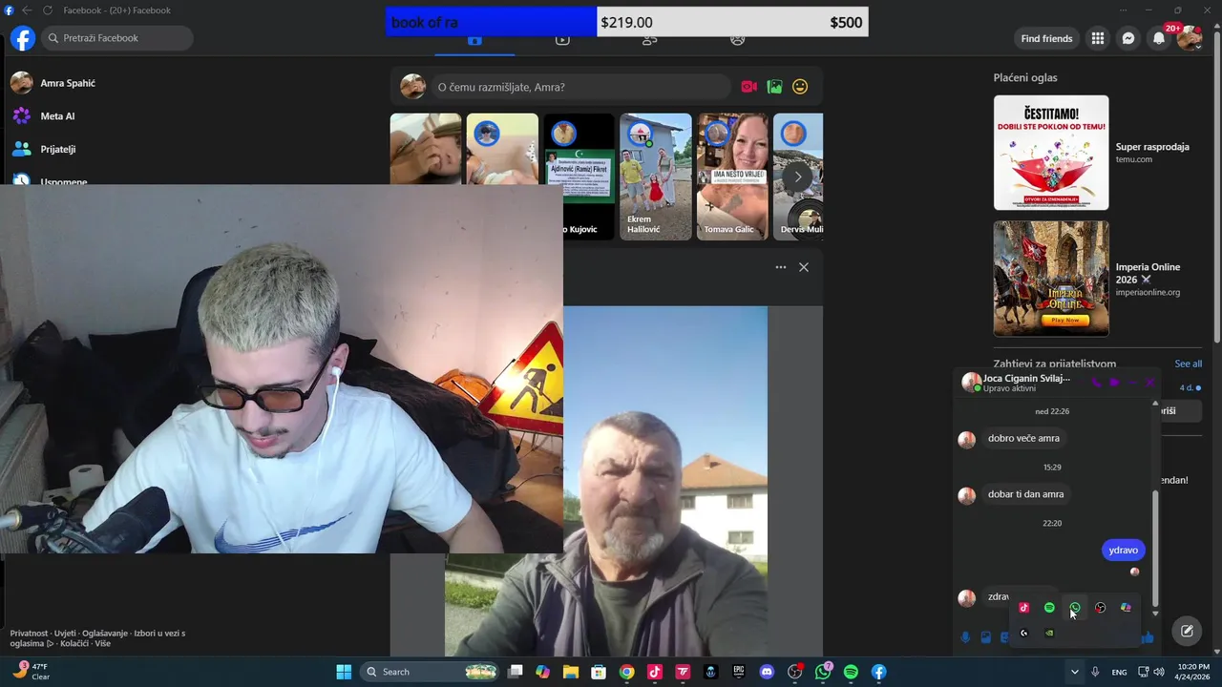This screenshot has height=687, width=1222.
Task: Open browser three-dot menu in the title bar
Action: (1123, 10)
